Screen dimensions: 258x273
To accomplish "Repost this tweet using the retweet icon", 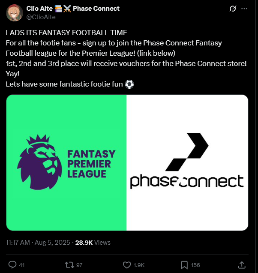I will 69,265.
